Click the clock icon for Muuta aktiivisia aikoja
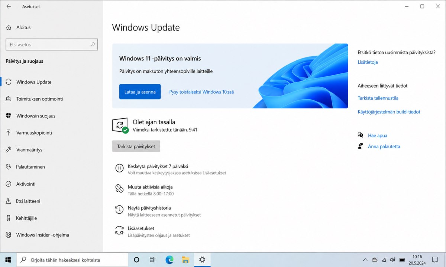 119,189
